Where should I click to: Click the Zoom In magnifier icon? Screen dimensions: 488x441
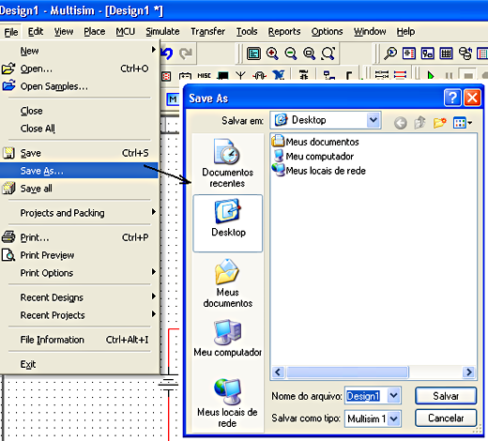point(272,53)
